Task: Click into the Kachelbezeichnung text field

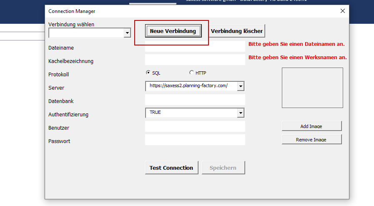Action: [195, 60]
